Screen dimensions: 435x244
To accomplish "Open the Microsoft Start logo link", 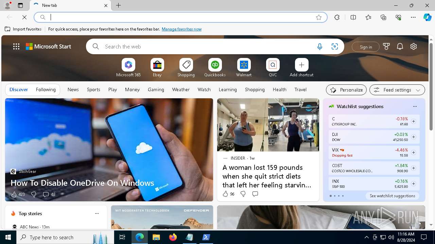I will (x=48, y=46).
